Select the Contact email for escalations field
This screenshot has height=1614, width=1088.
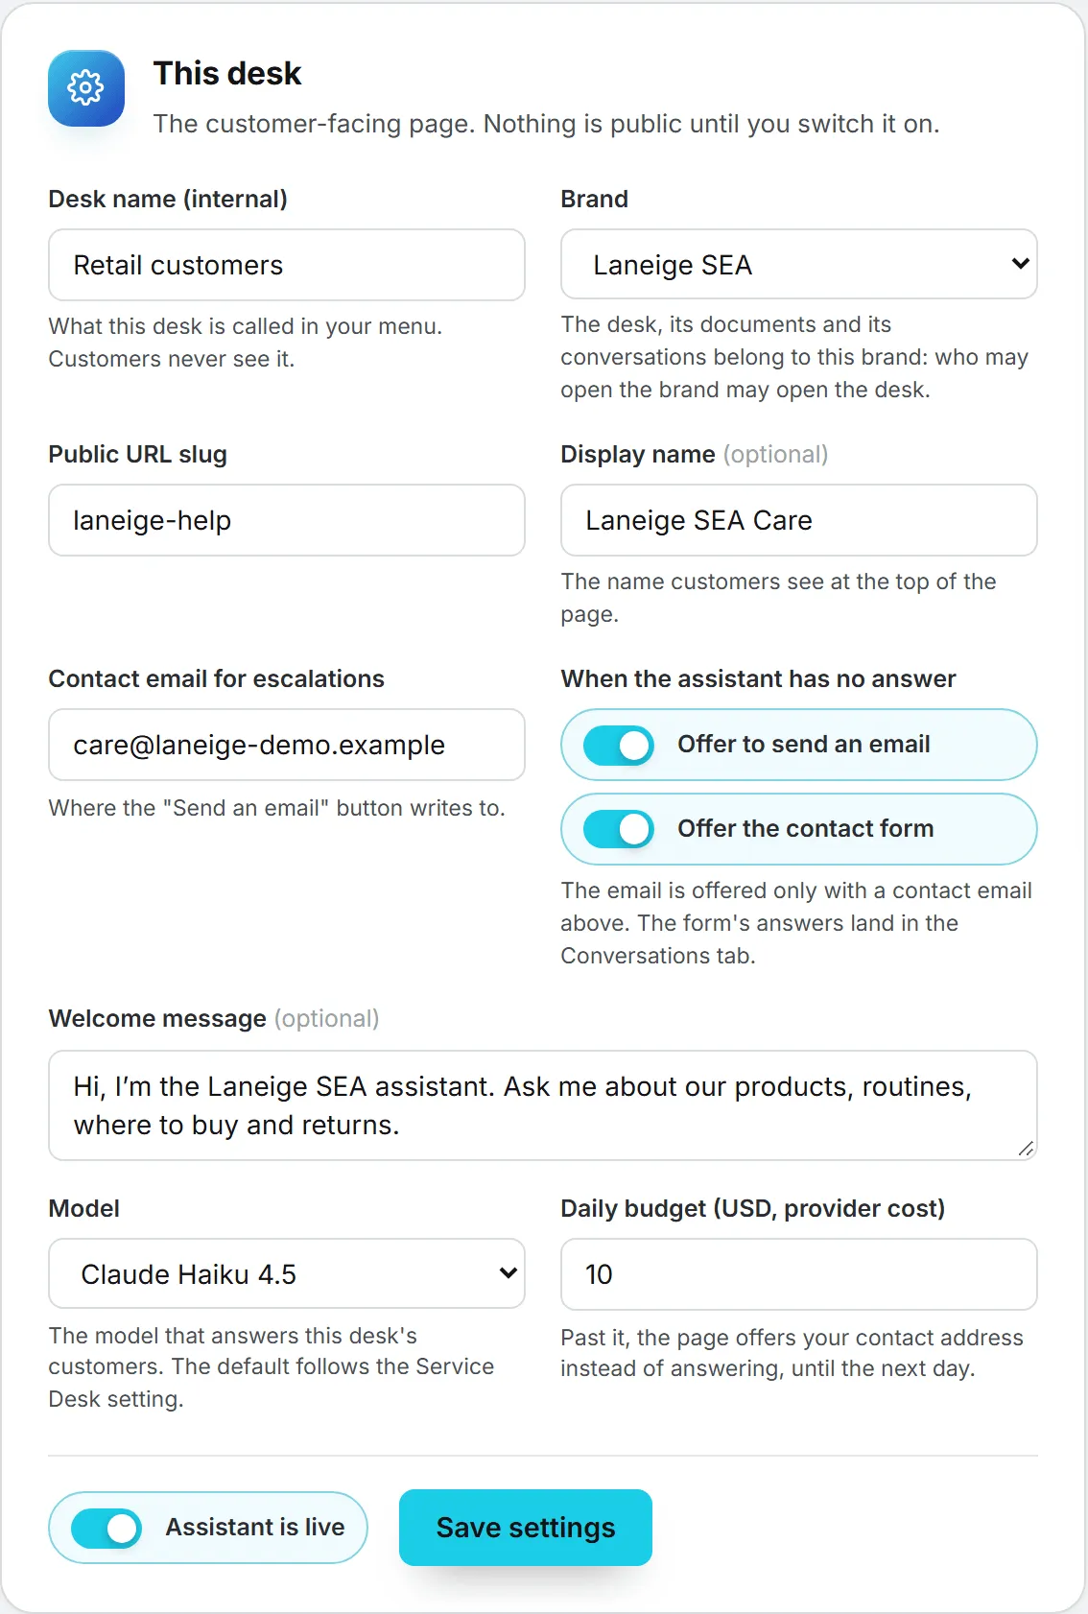coord(286,745)
